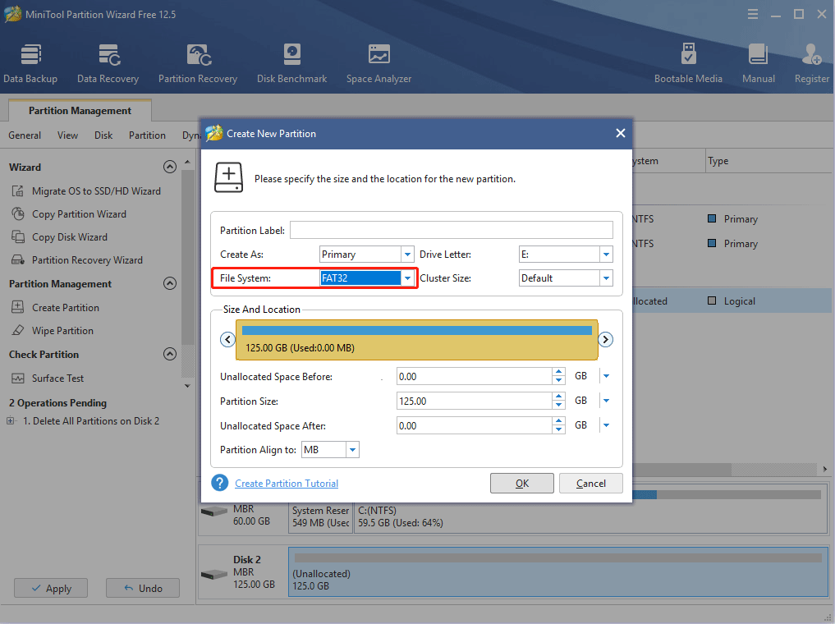Open the Space Analyzer tool
This screenshot has height=624, width=835.
coord(379,63)
